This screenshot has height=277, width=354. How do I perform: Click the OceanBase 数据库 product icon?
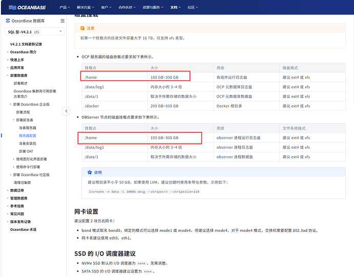8,21
